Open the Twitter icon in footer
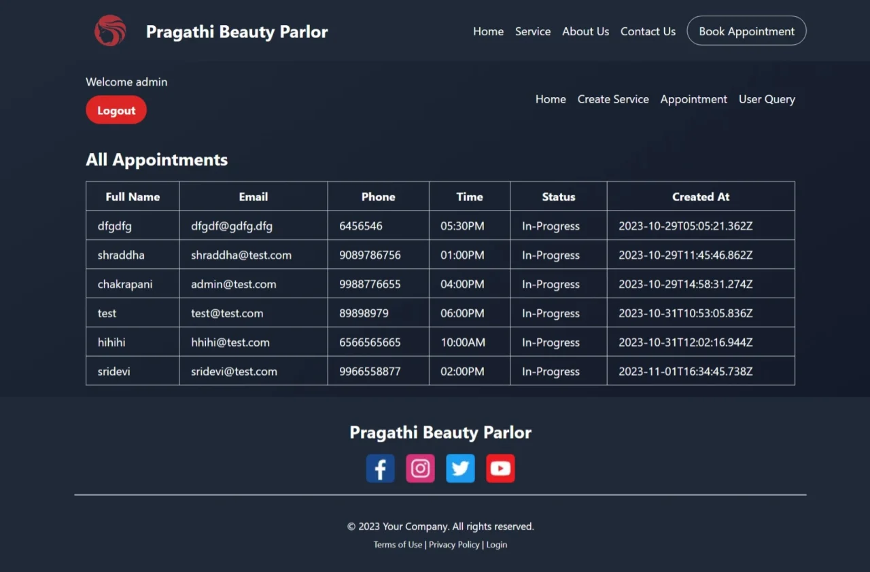The image size is (870, 572). 460,469
